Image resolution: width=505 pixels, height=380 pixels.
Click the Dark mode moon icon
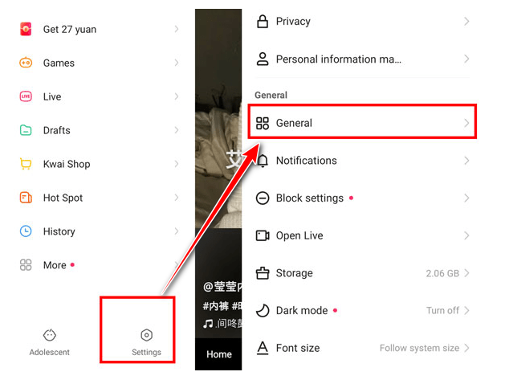(x=263, y=310)
